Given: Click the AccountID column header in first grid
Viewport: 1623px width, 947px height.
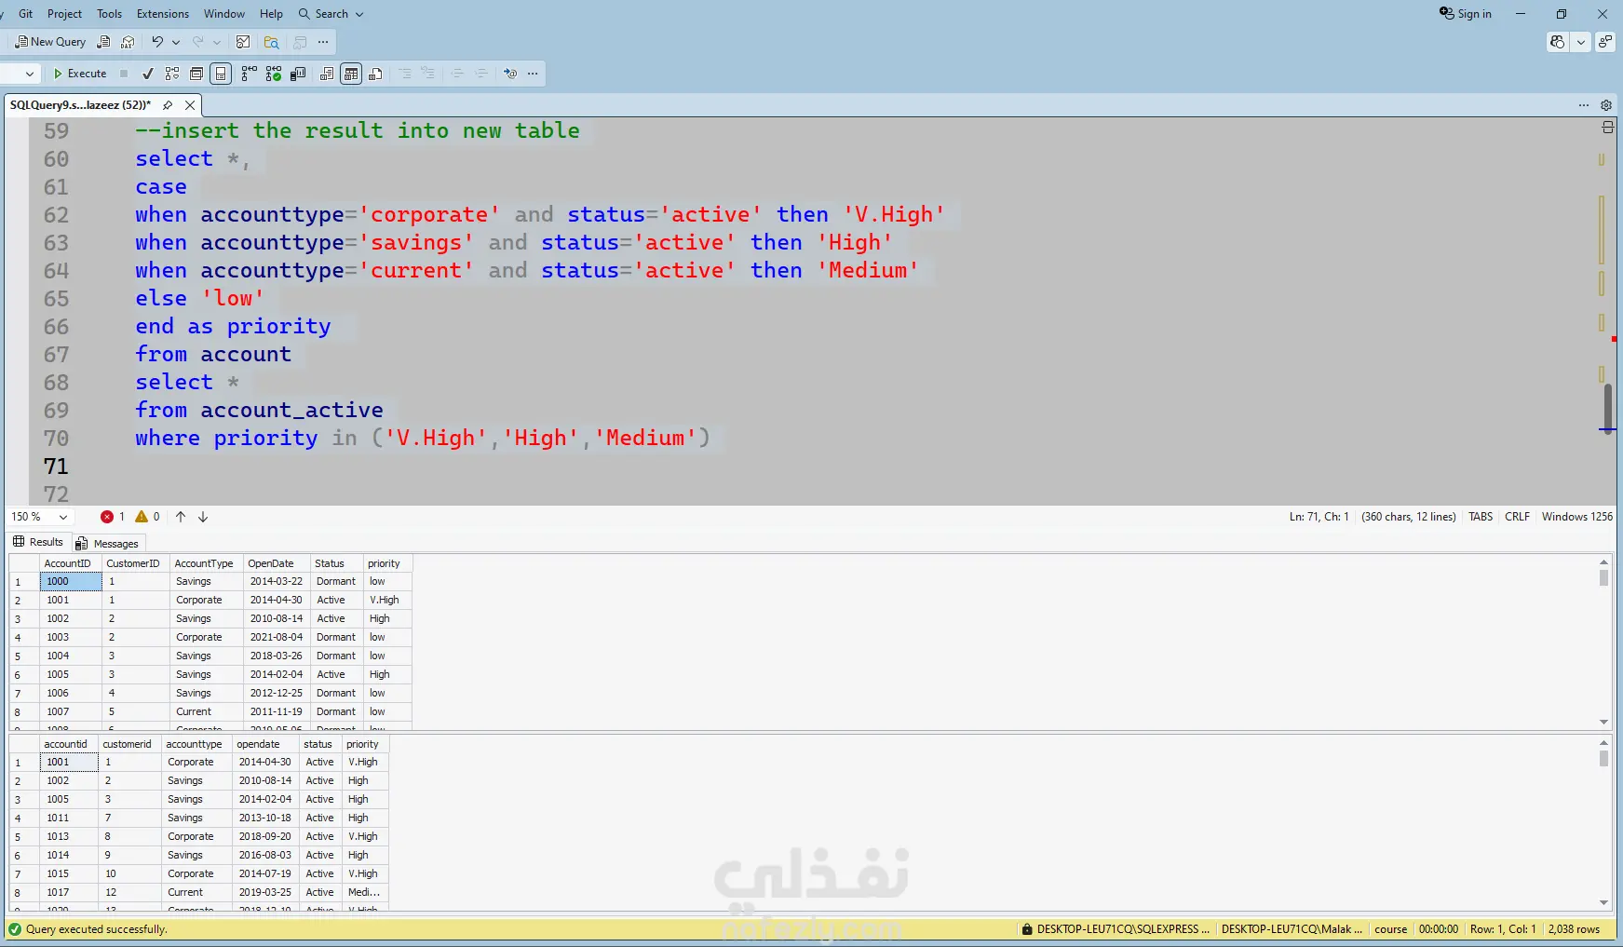Looking at the screenshot, I should coord(71,563).
